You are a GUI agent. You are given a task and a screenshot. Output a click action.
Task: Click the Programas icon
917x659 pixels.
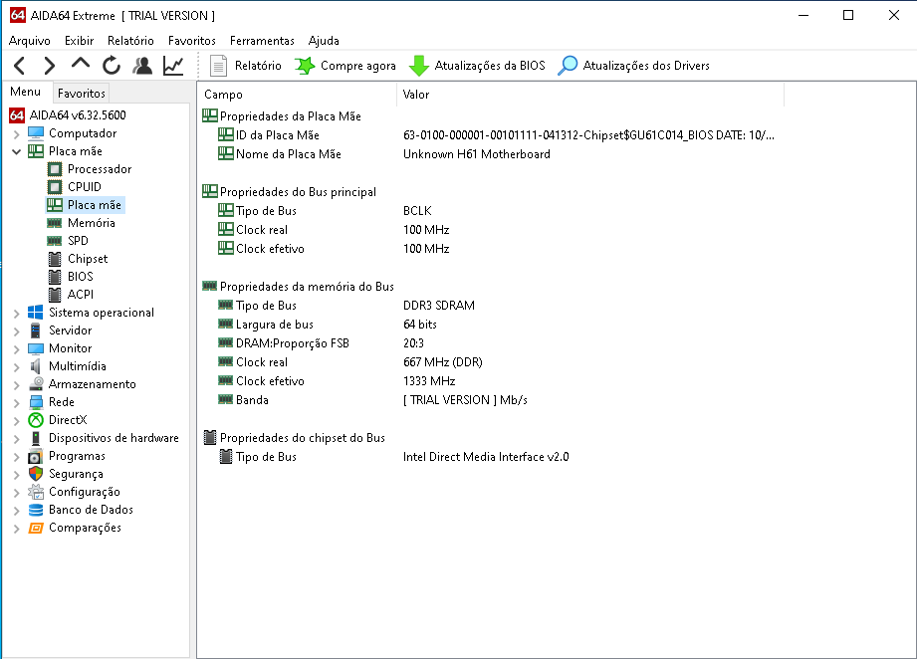(36, 456)
